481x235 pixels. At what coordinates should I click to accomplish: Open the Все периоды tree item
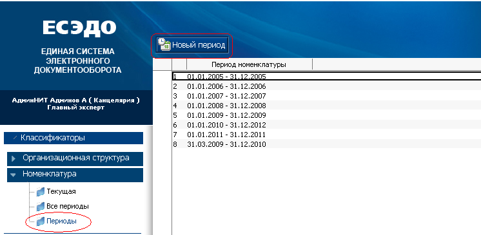(x=68, y=206)
